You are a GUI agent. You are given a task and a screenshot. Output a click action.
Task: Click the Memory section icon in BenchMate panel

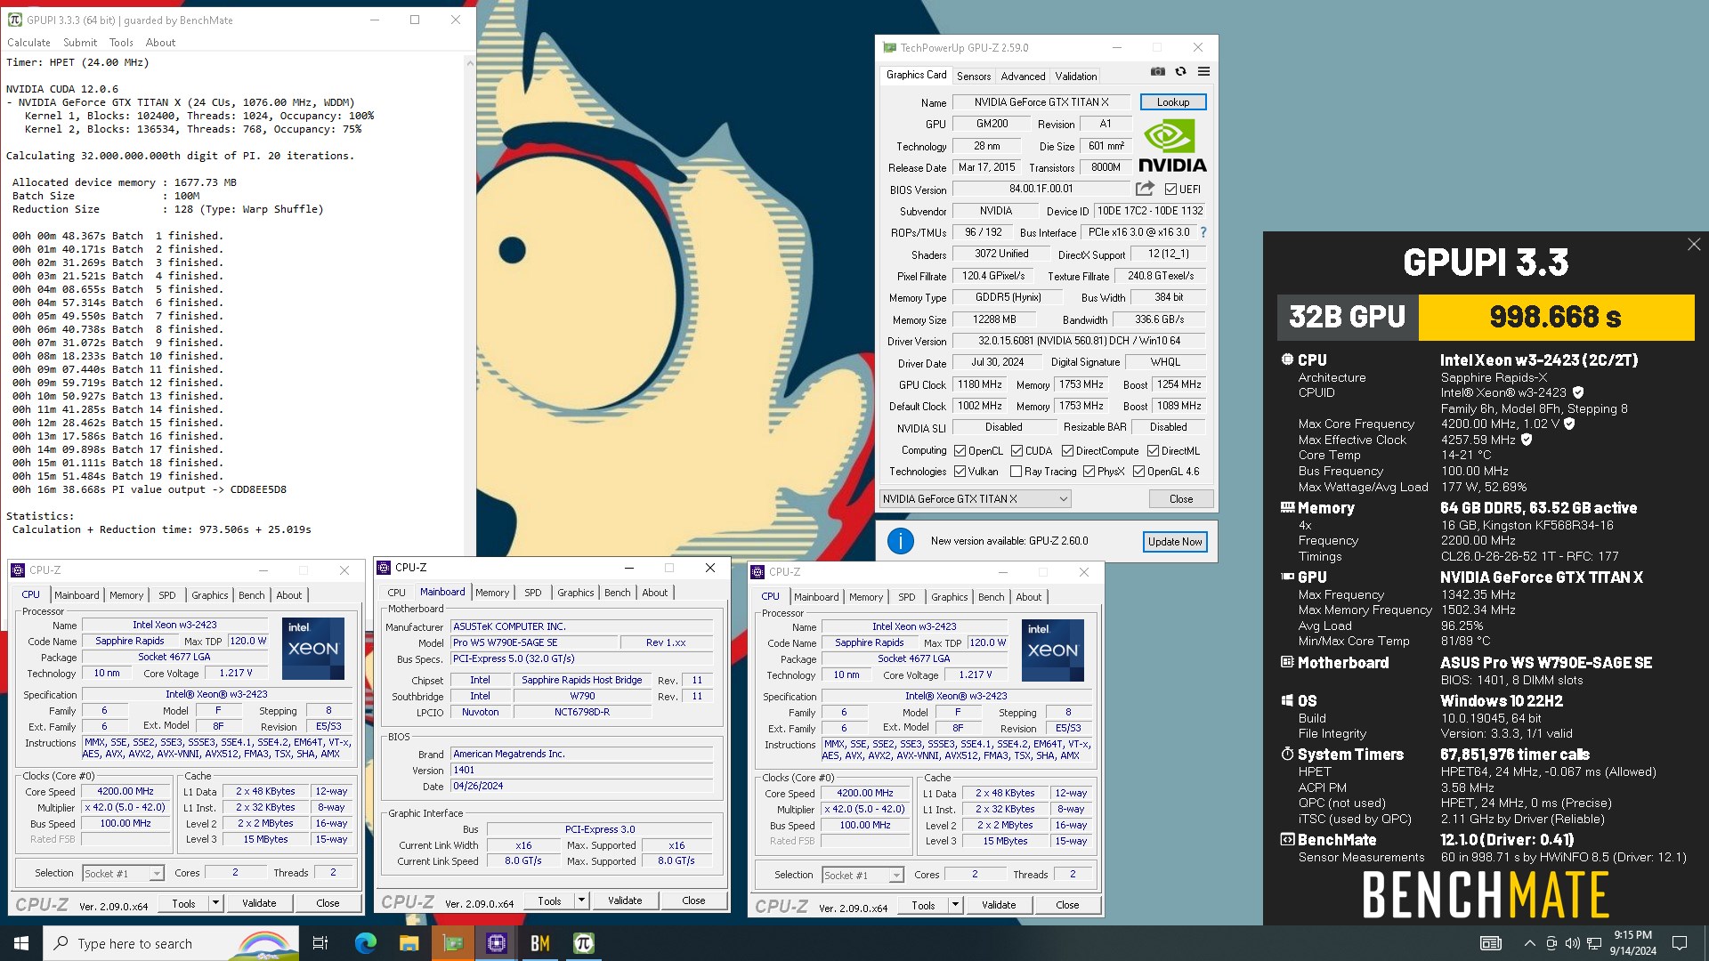tap(1287, 507)
